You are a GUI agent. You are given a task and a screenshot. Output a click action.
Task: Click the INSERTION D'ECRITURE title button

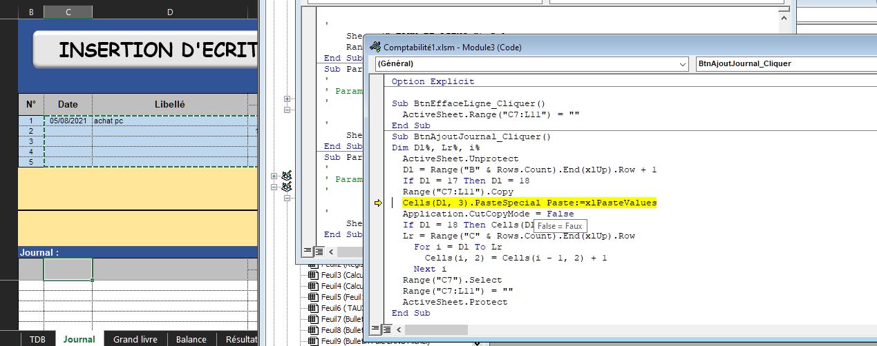click(x=145, y=50)
